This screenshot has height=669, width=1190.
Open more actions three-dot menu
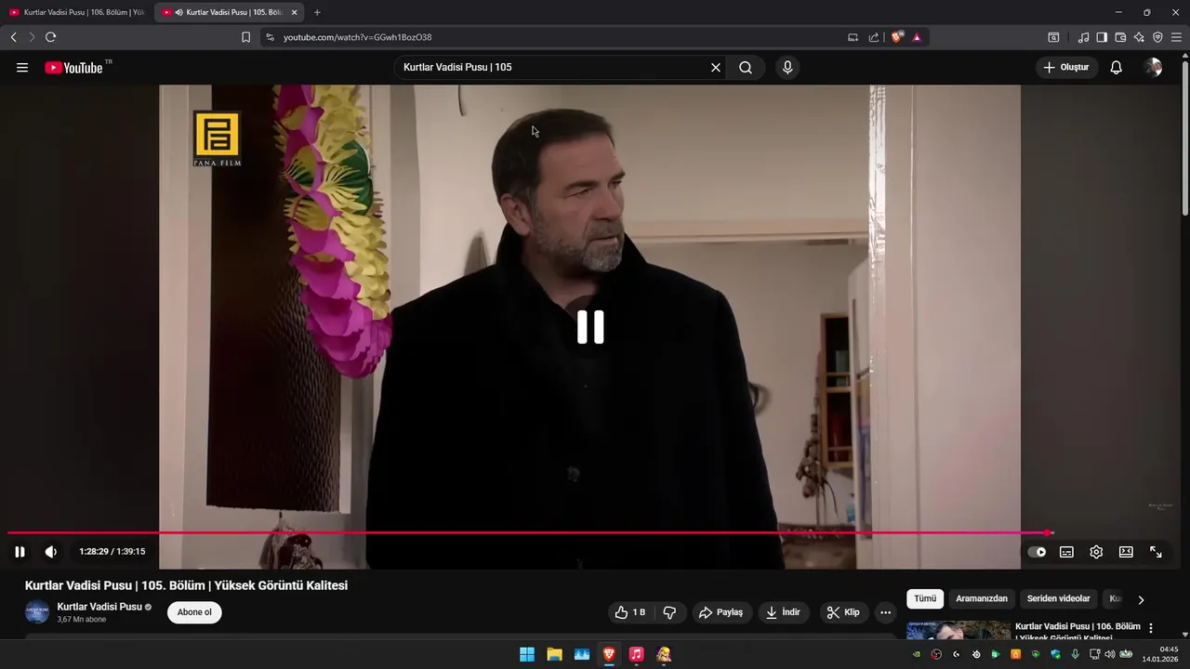click(x=885, y=612)
